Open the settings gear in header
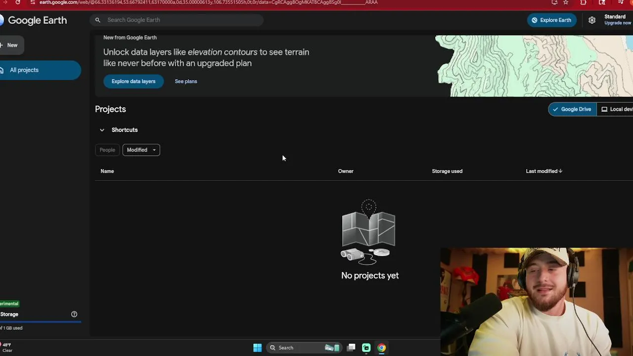This screenshot has width=633, height=356. coord(592,20)
